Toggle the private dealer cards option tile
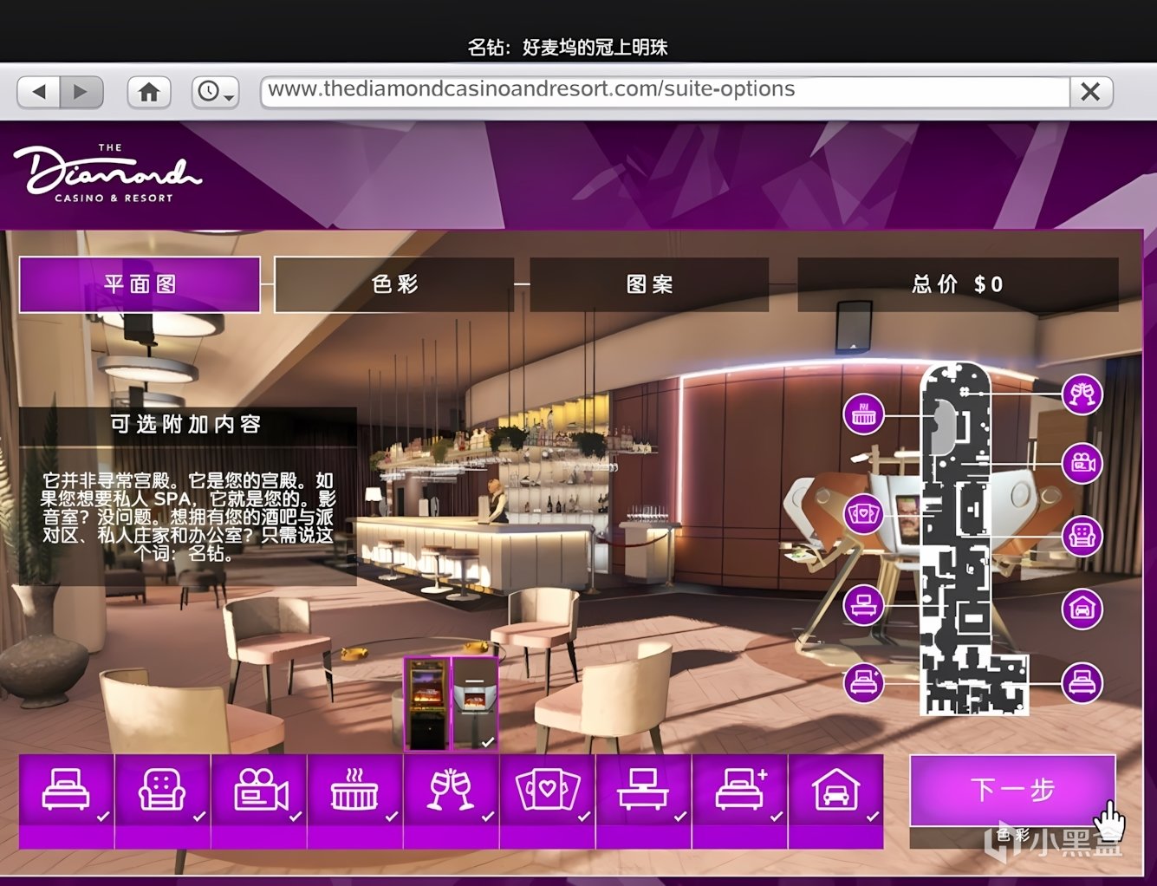Screen dimensions: 1157x886 (548, 801)
